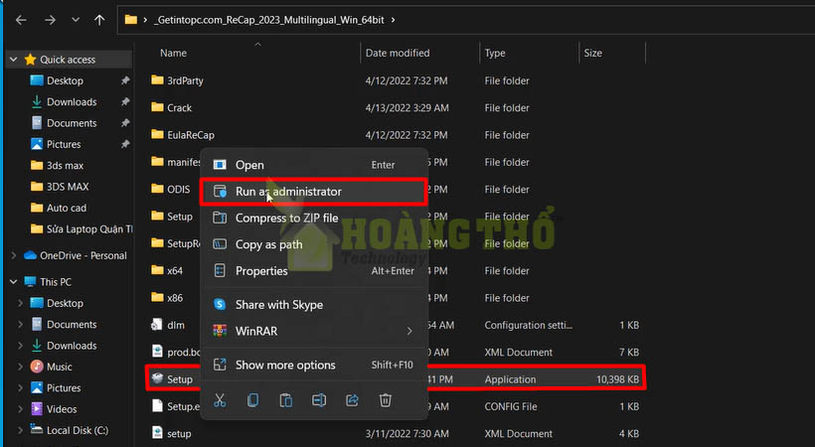Viewport: 815px width, 447px height.
Task: Select the dlm configuration settings file
Action: click(176, 325)
